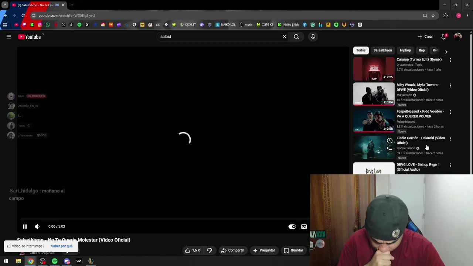Select the Todos filter chip
Viewport: 473px width, 266px height.
(x=361, y=50)
